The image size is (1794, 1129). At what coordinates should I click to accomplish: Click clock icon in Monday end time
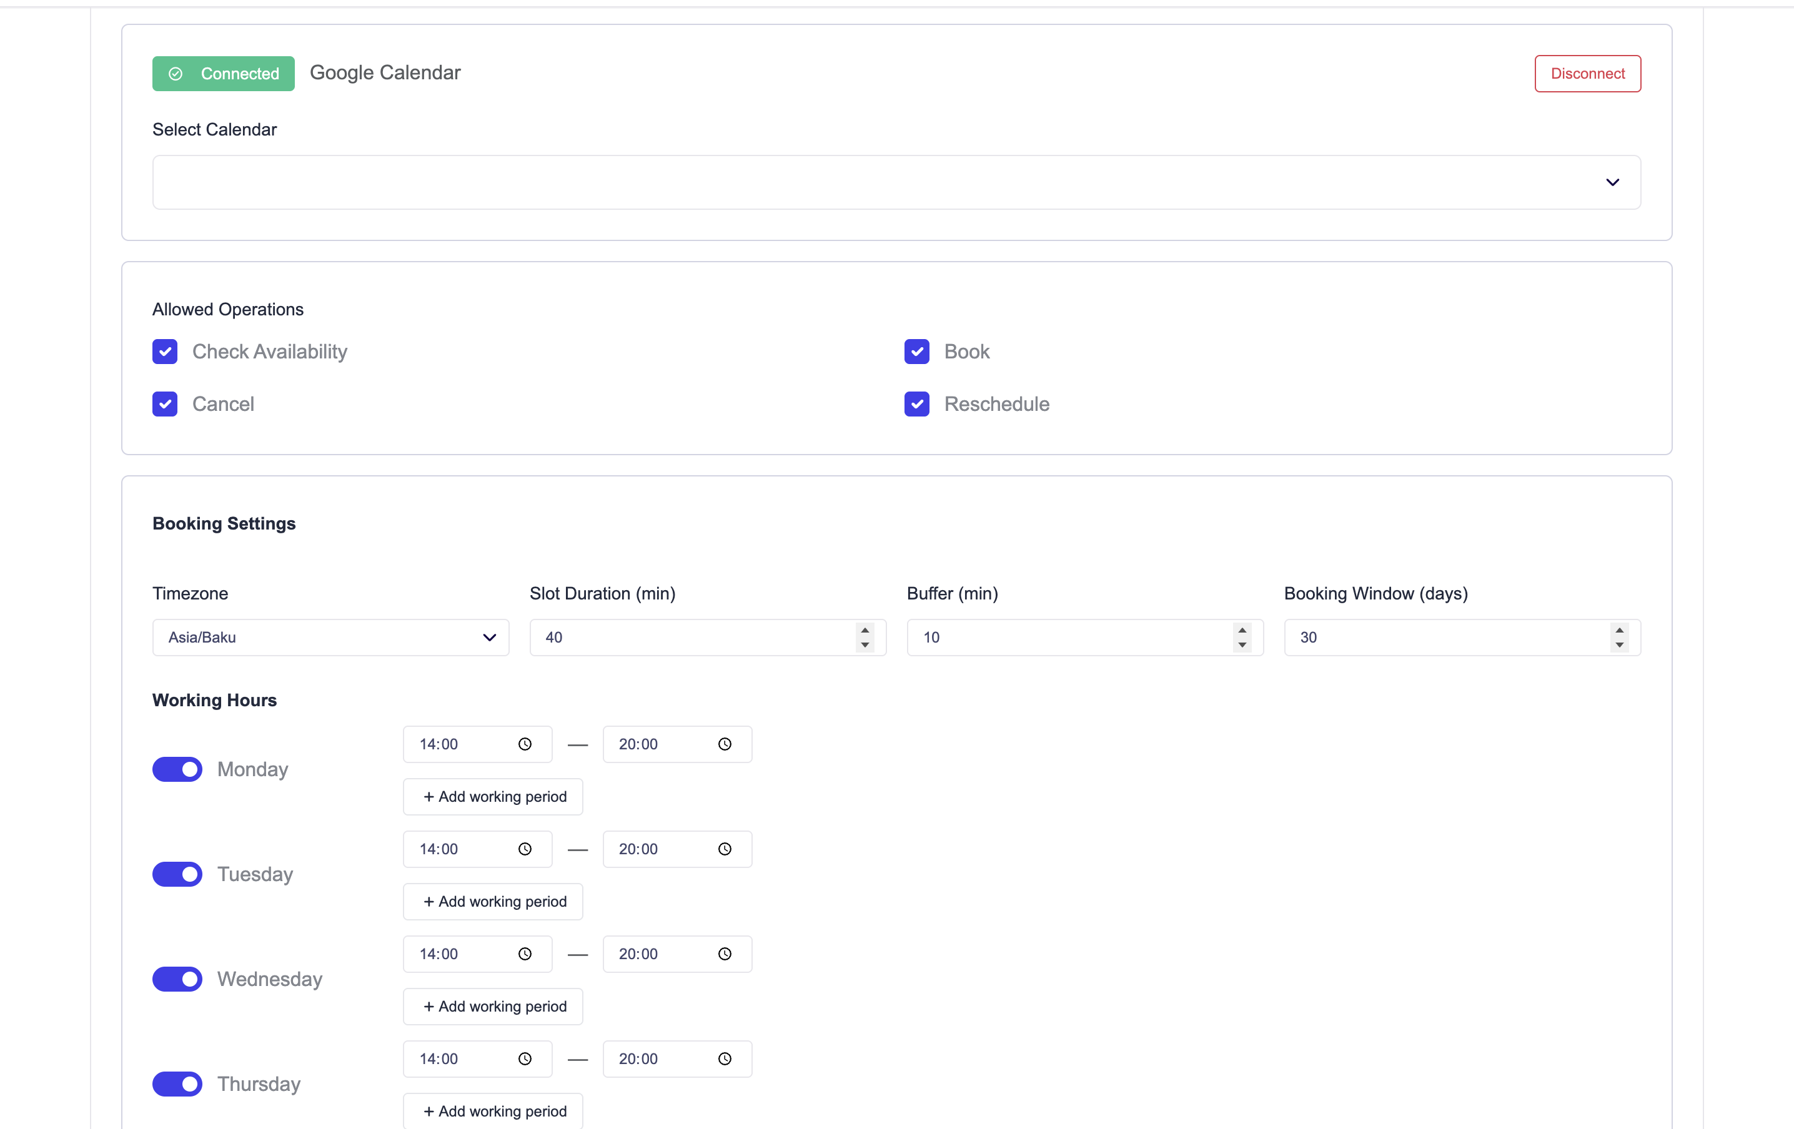[724, 744]
